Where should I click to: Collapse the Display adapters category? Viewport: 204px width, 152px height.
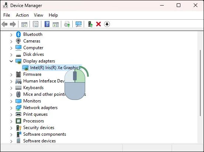pyautogui.click(x=11, y=61)
